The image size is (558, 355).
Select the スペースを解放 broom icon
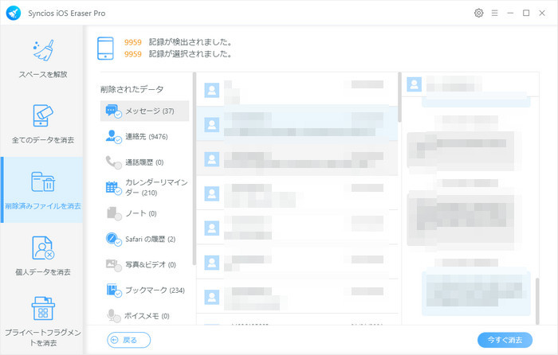click(x=43, y=50)
